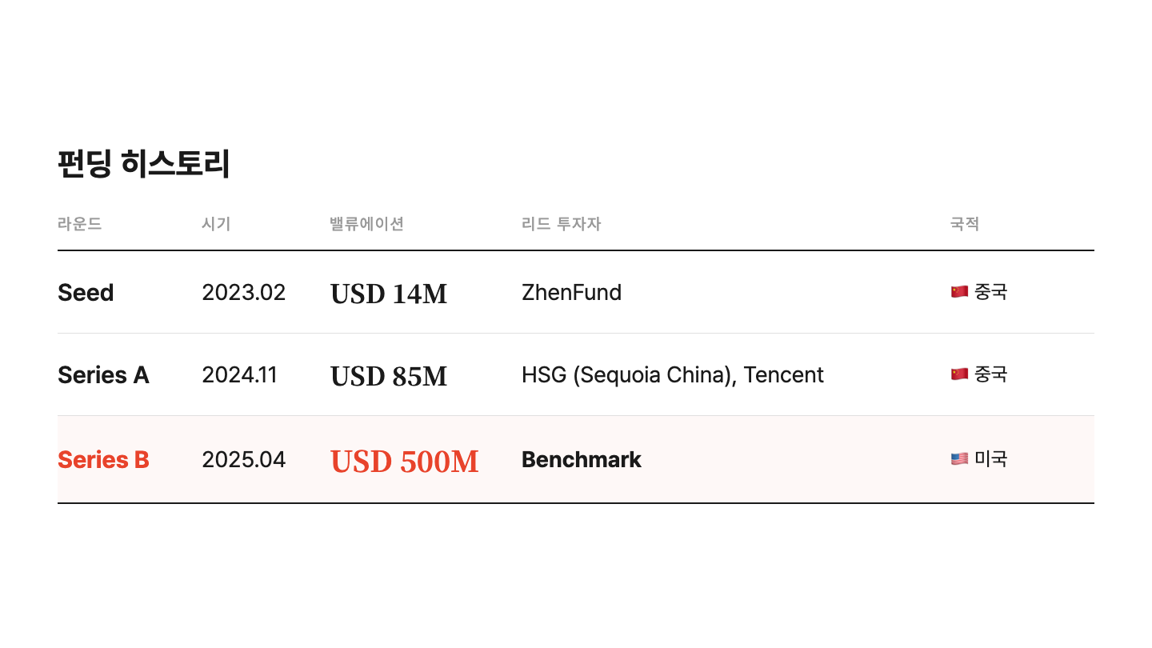Click the 국적 column header

pyautogui.click(x=964, y=224)
